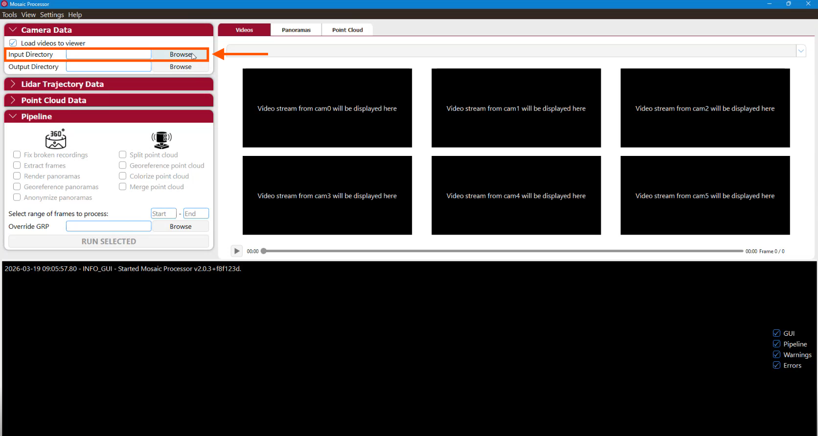818x436 pixels.
Task: Browse for the Output Directory
Action: tap(181, 67)
